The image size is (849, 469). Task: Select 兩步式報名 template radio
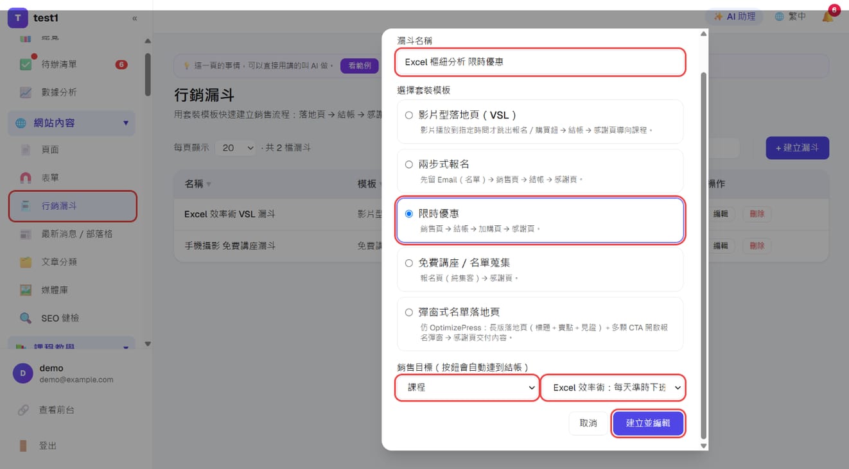point(409,164)
